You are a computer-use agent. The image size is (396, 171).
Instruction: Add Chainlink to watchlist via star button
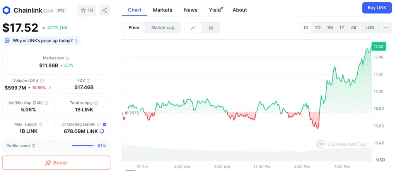pyautogui.click(x=87, y=10)
